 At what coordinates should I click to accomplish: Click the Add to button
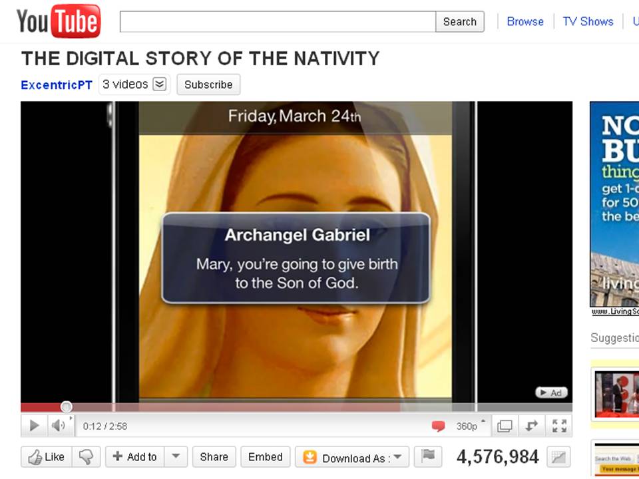(x=134, y=457)
